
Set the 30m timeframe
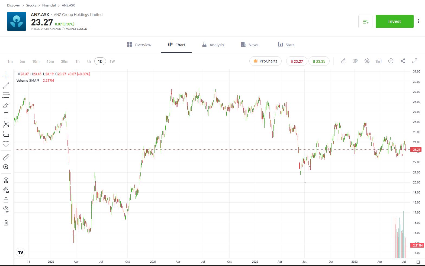click(65, 61)
